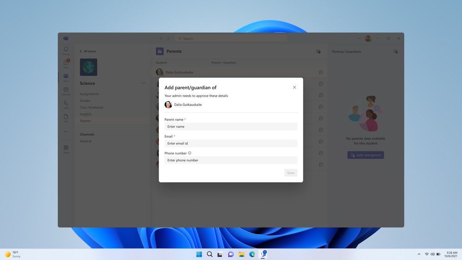Click the volume icon in the system tray
Image resolution: width=462 pixels, height=260 pixels.
[x=432, y=254]
